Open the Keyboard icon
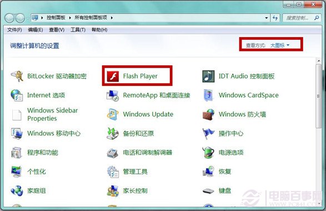 pos(208,191)
